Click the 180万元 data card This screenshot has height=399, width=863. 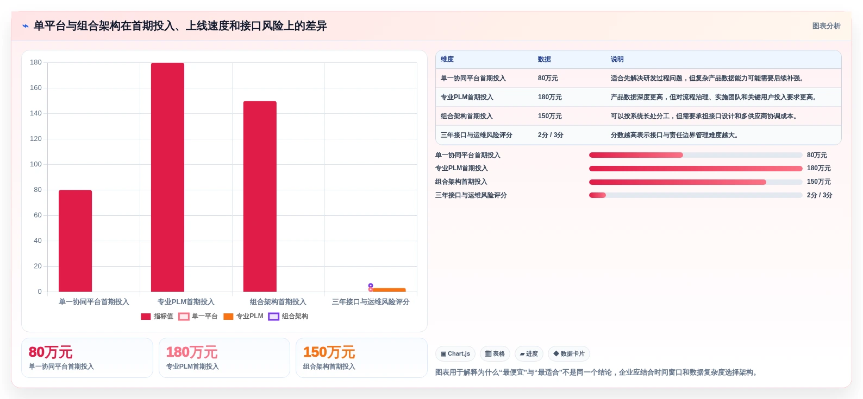tap(224, 358)
